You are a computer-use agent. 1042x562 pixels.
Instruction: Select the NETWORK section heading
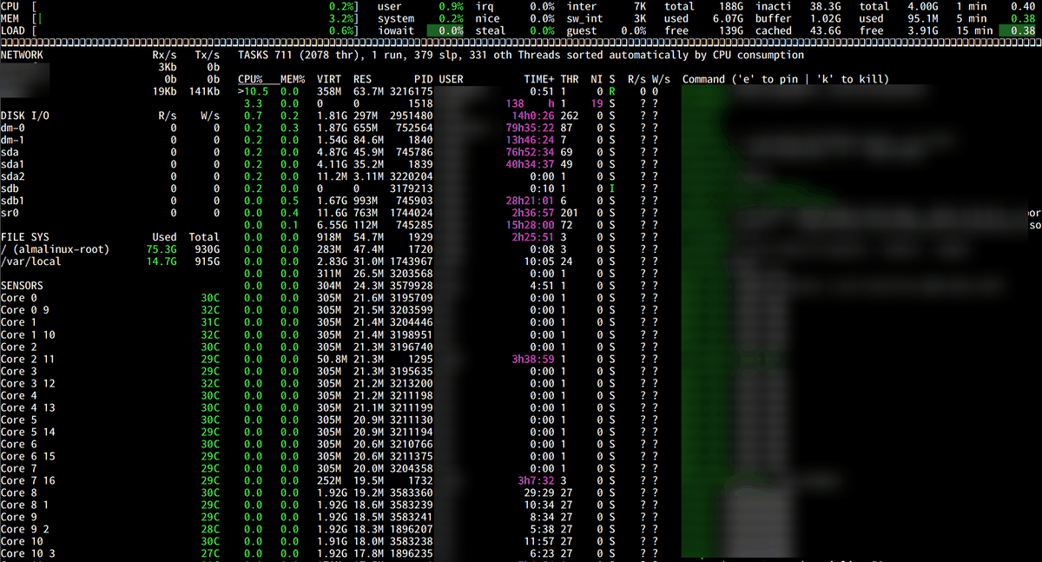[x=22, y=55]
